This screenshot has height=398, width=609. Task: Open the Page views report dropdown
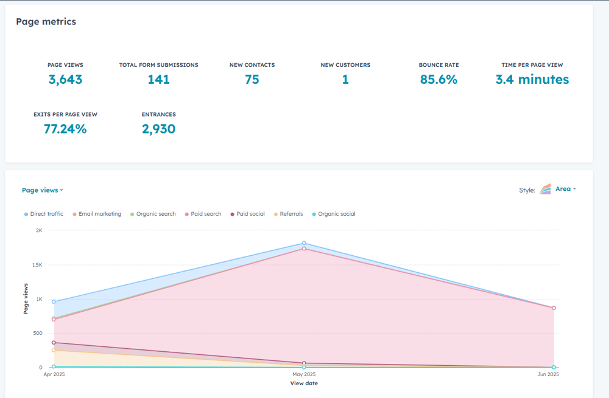click(41, 190)
